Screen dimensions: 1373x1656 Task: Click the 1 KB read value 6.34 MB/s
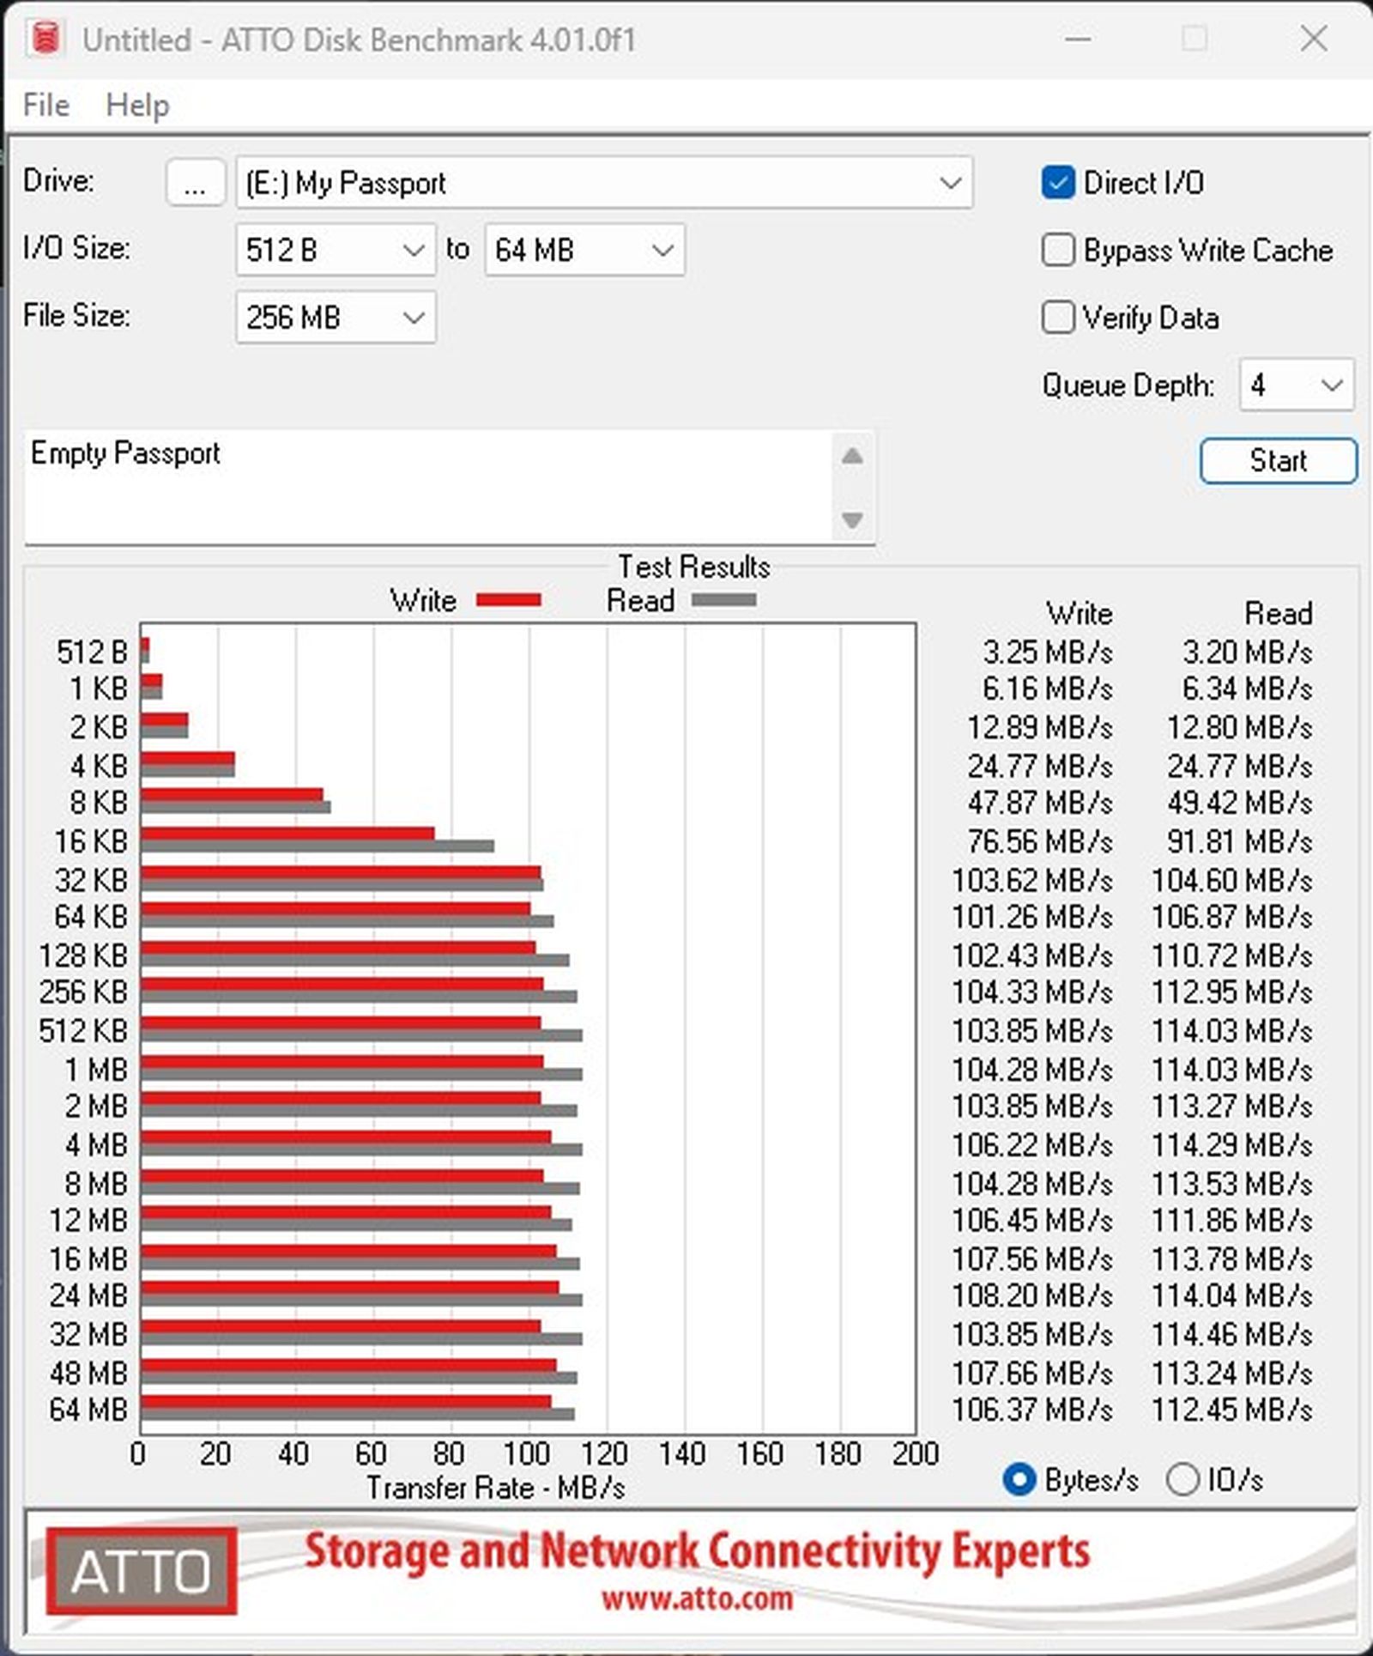(x=1247, y=689)
